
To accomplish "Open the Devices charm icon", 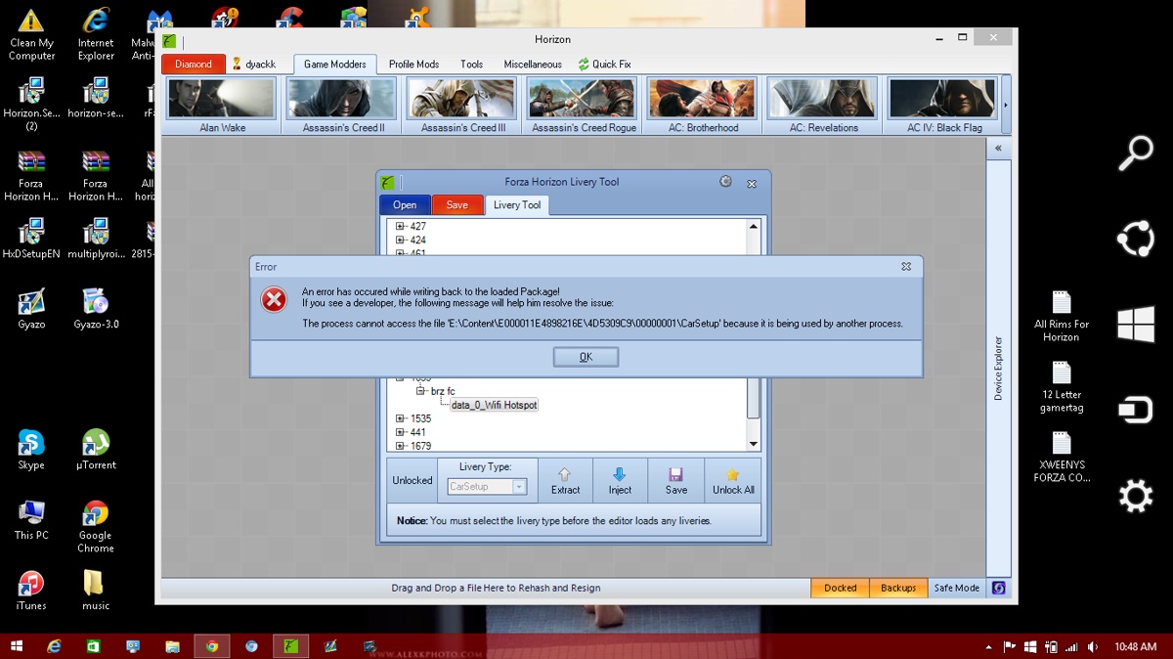I will tap(1136, 411).
